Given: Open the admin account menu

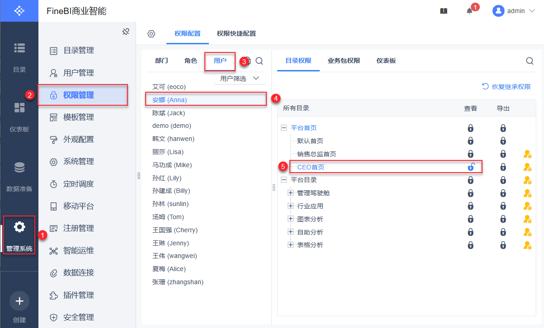Looking at the screenshot, I should [x=514, y=11].
